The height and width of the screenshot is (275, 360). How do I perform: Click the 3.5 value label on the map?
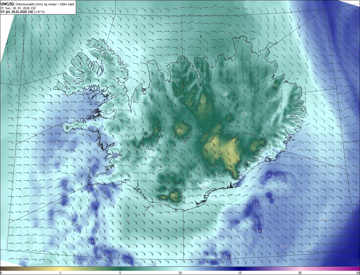click(x=203, y=101)
